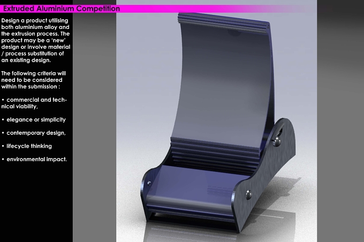Click the lower chrome screw on right side plate

click(x=248, y=195)
